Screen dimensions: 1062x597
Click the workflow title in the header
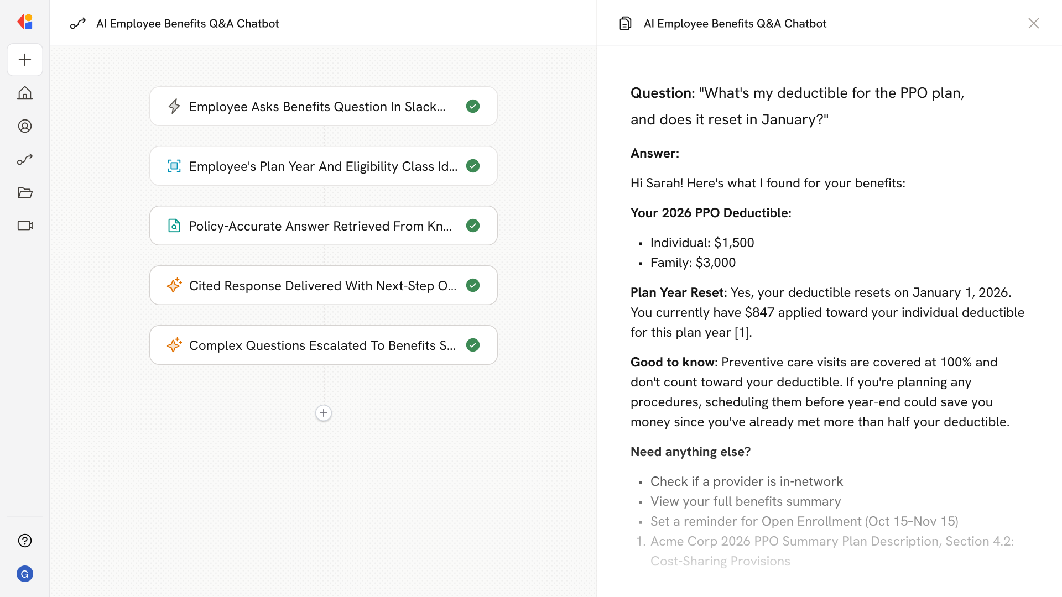188,24
